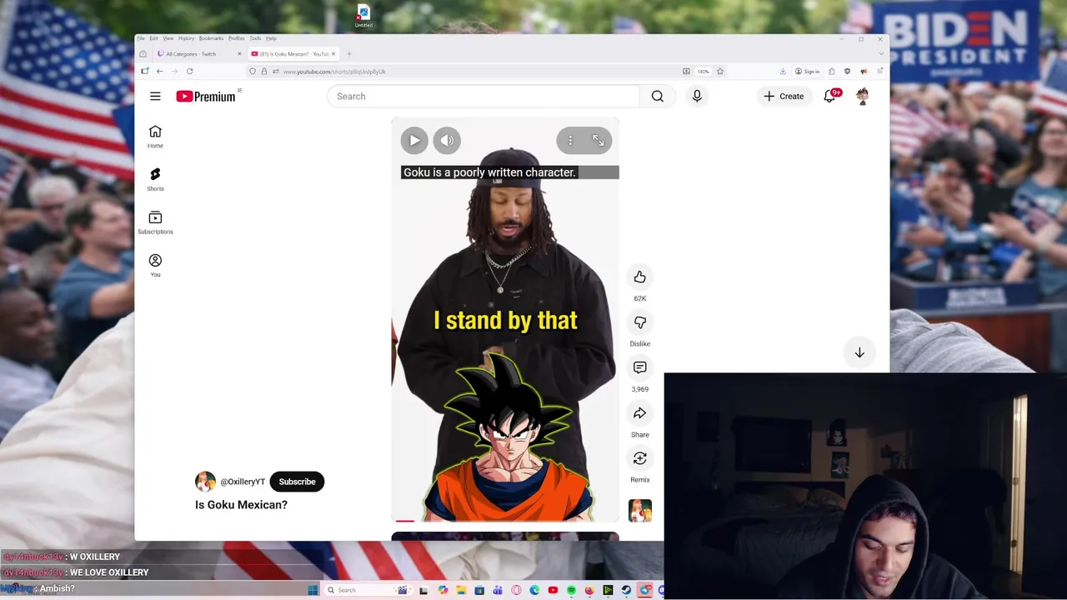Open the Short's three-dot more menu

(x=570, y=141)
